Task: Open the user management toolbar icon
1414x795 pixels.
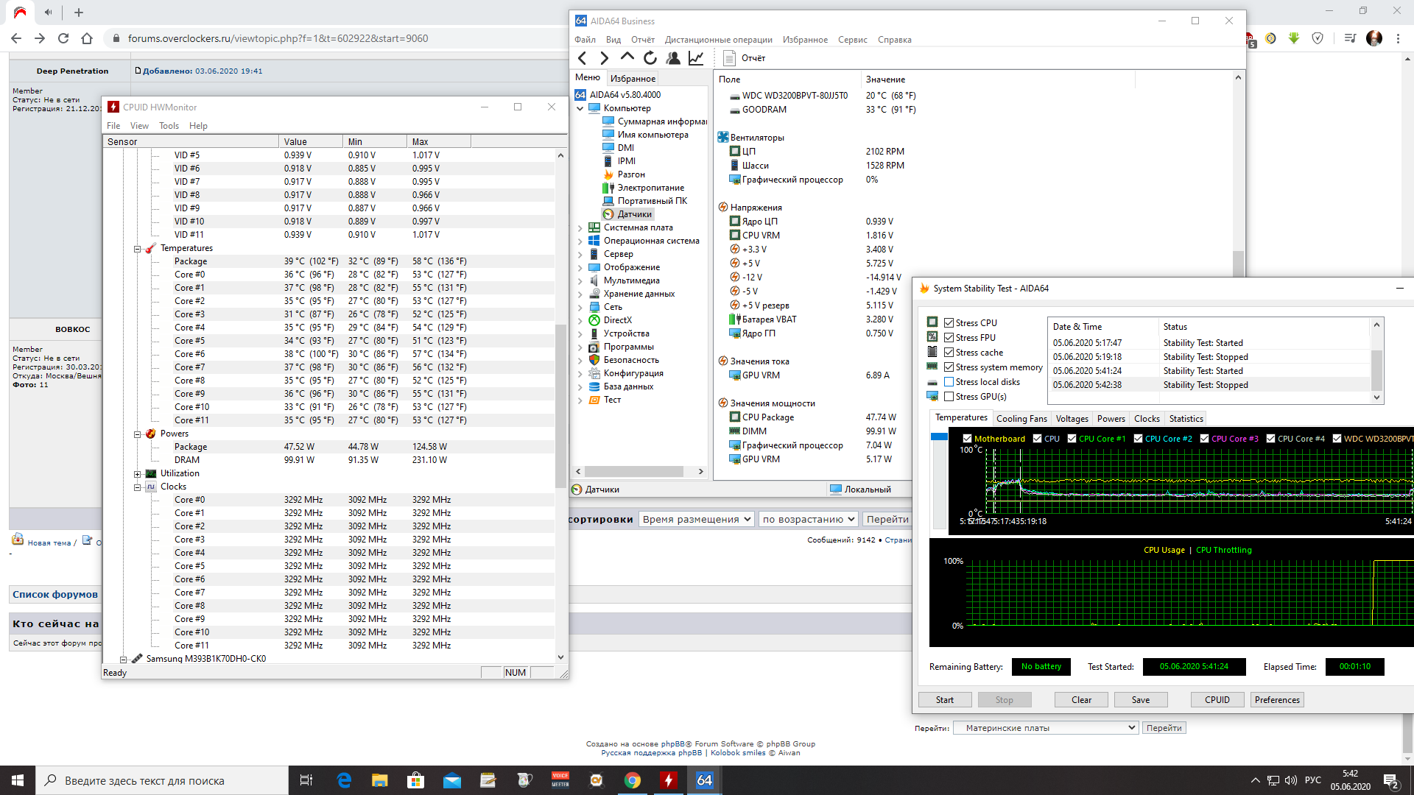Action: (672, 57)
